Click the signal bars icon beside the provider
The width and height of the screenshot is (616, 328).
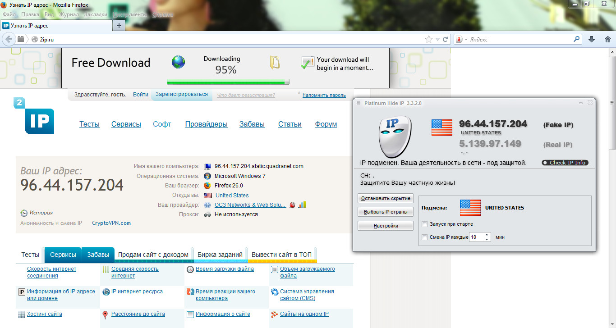point(302,204)
